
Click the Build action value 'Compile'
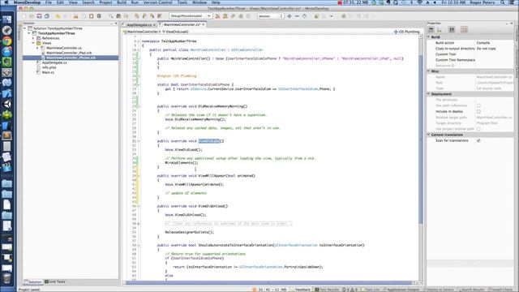pos(483,43)
